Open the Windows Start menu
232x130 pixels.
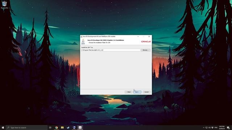[x=3, y=127]
